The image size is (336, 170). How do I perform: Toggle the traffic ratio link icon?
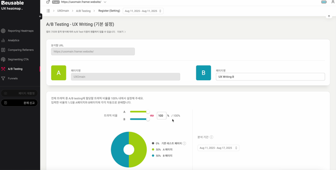click(152, 116)
